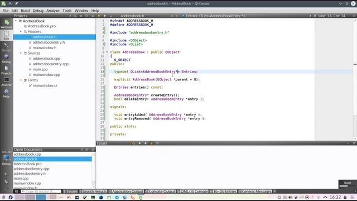357x201 pixels.
Task: Select addressbookentry.h in Headers folder
Action: click(49, 42)
